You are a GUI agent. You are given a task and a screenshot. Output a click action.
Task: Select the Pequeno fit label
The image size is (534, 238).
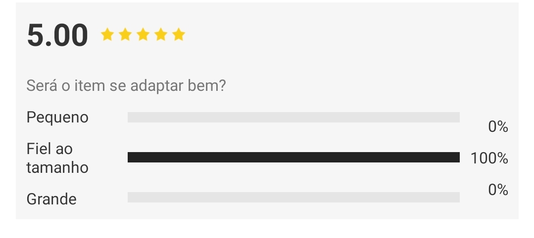pos(57,118)
